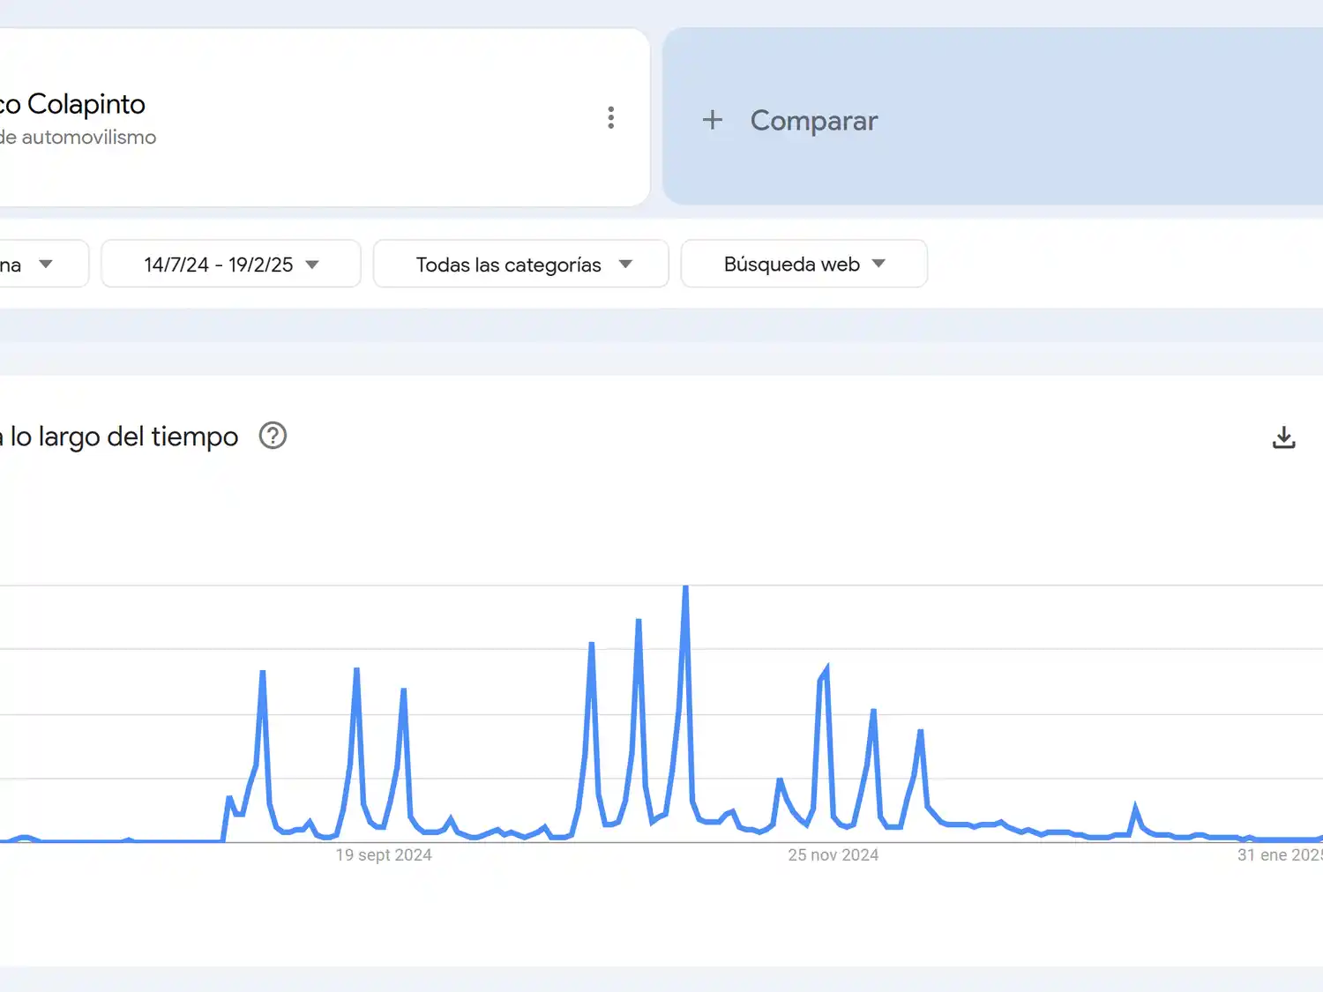Open the Búsqueda web search type dropdown

(791, 265)
